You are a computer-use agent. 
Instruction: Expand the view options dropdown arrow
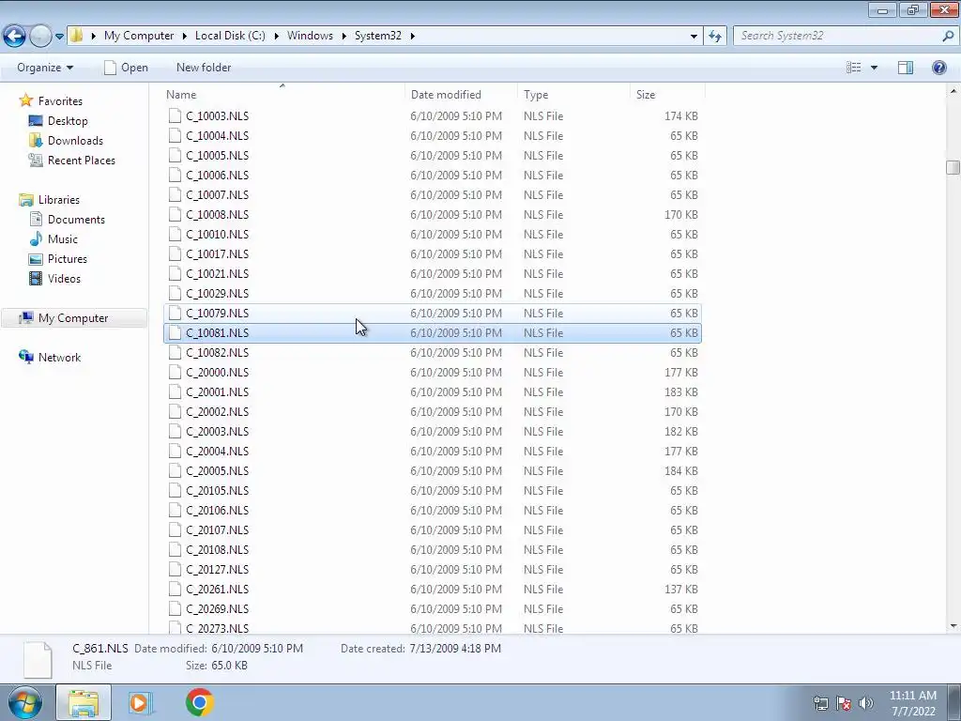(874, 68)
